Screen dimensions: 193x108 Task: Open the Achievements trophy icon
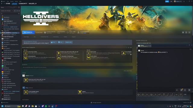78,32
